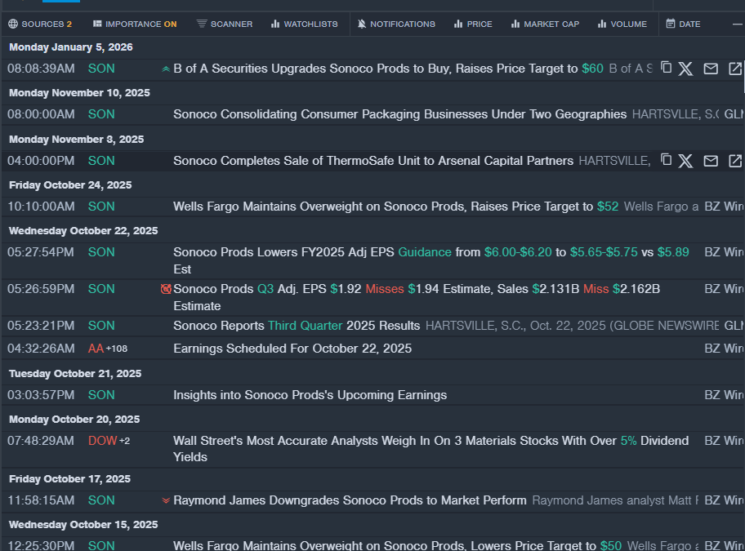Open Sonoco Reports Third Quarter 2025 Results
Image resolution: width=745 pixels, height=551 pixels.
(297, 326)
